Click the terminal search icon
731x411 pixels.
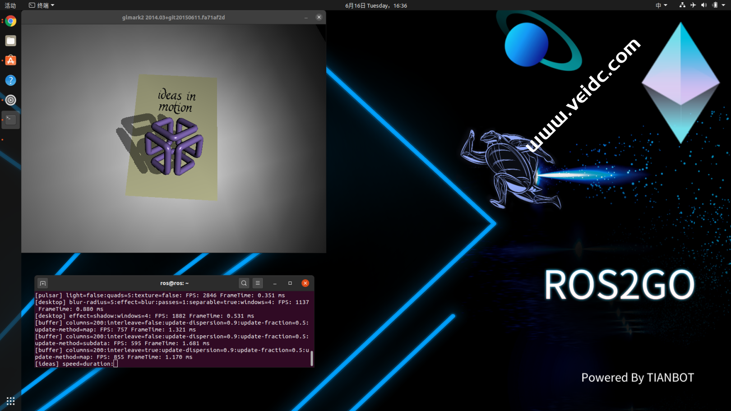point(244,283)
